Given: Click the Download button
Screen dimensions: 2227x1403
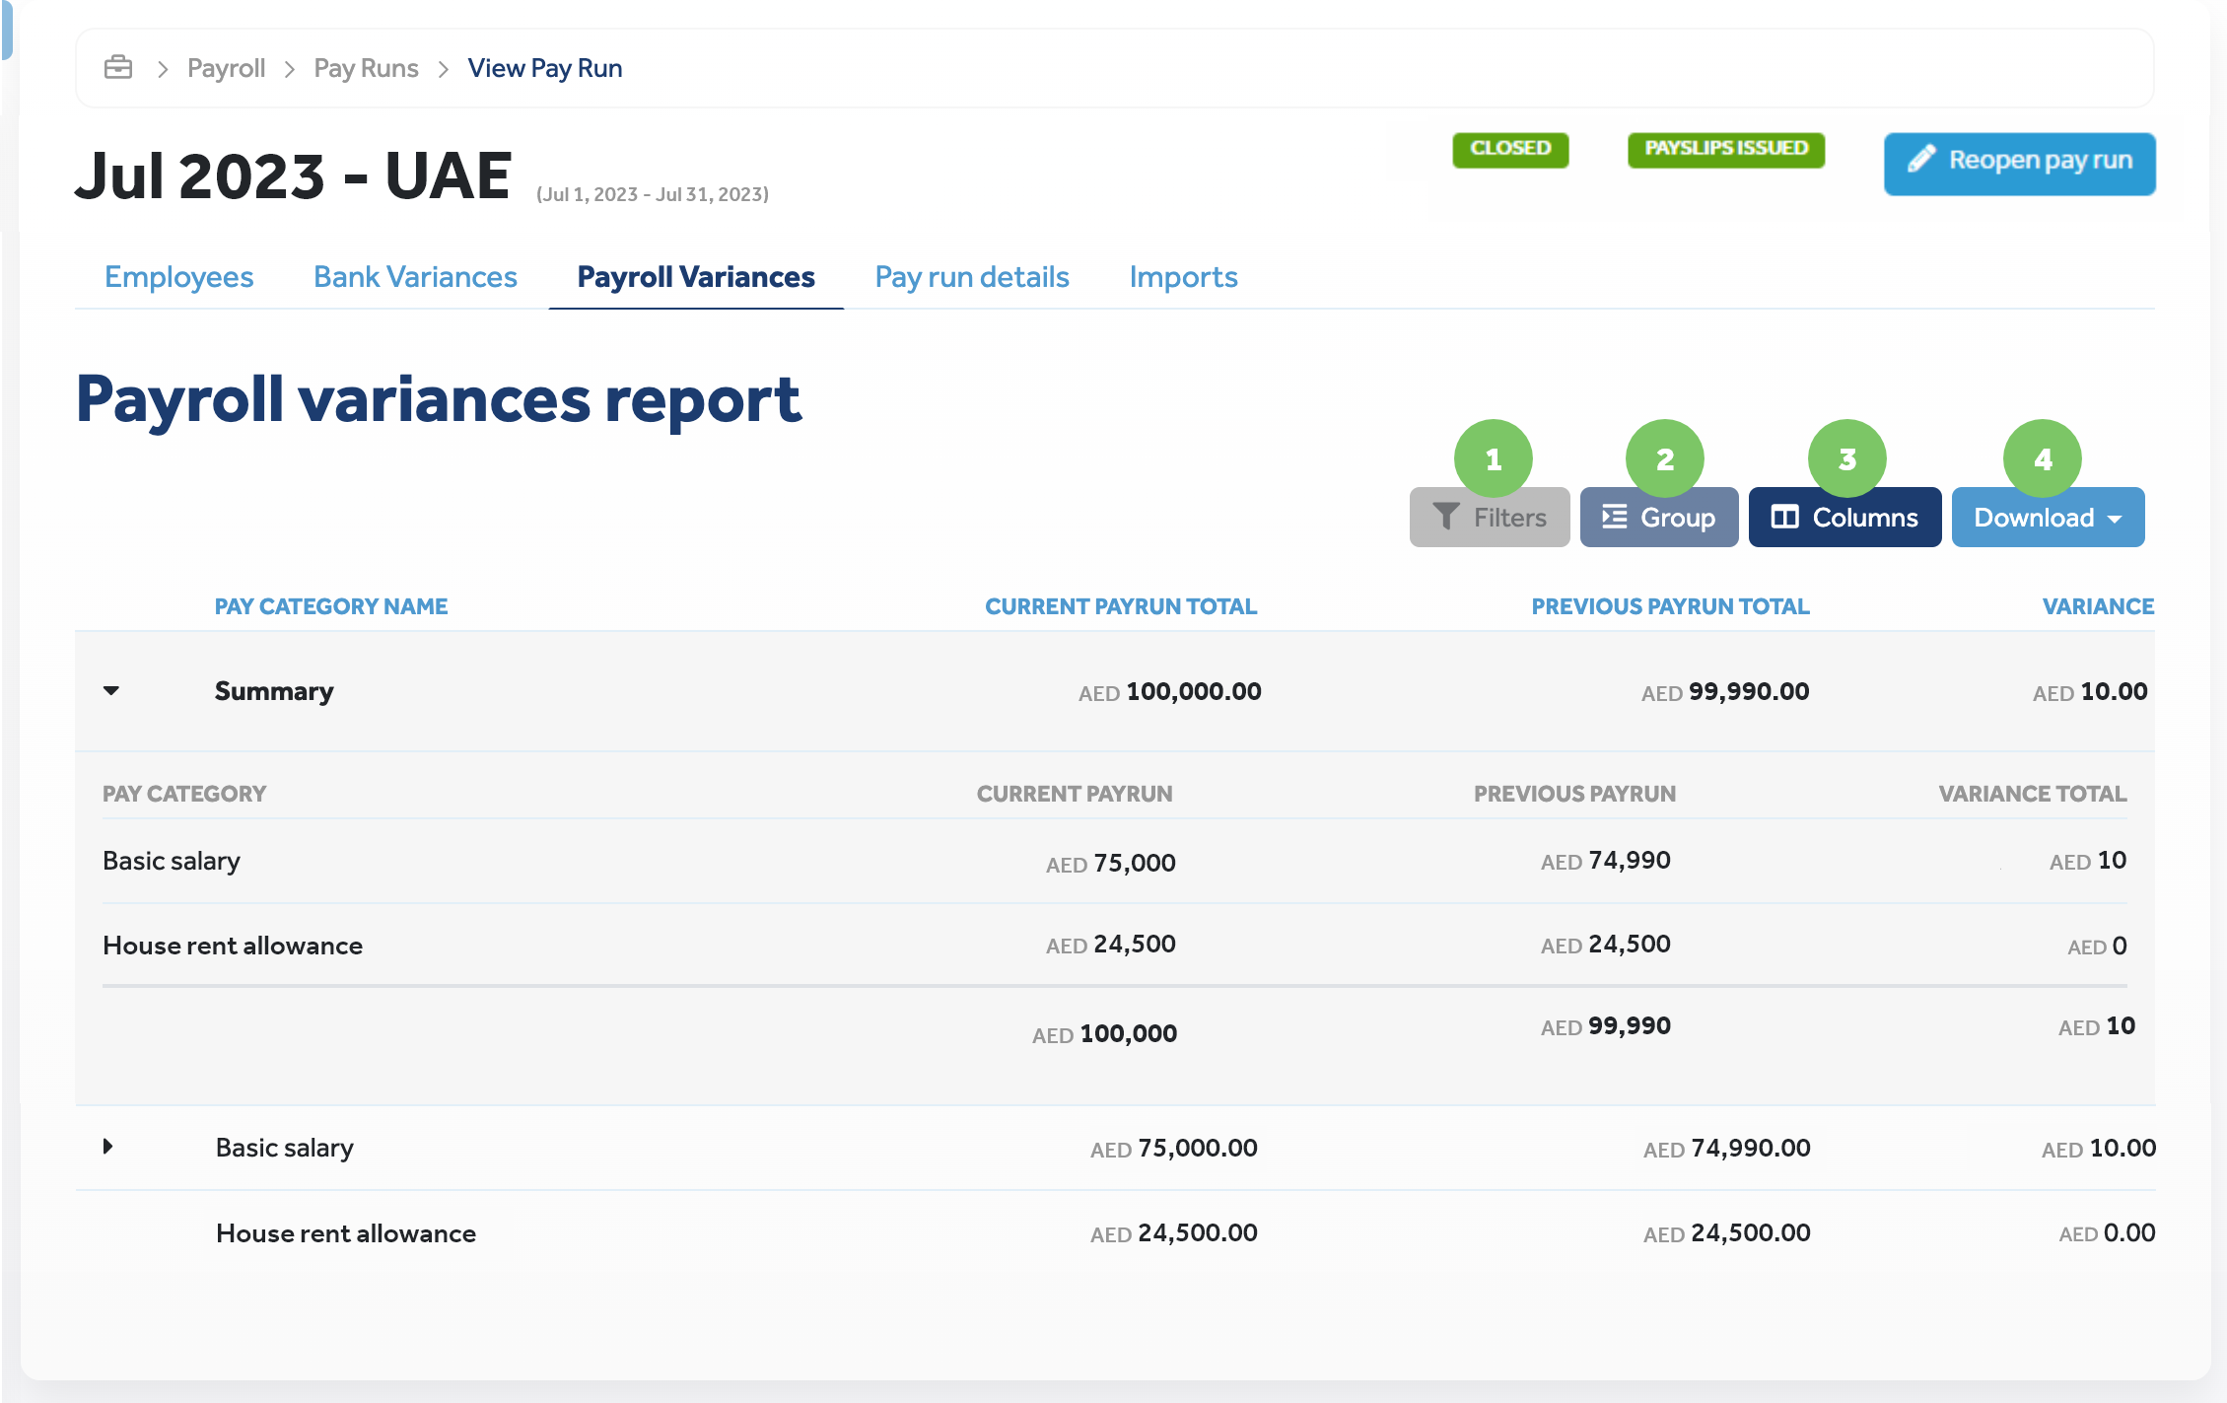Looking at the screenshot, I should click(x=2048, y=517).
